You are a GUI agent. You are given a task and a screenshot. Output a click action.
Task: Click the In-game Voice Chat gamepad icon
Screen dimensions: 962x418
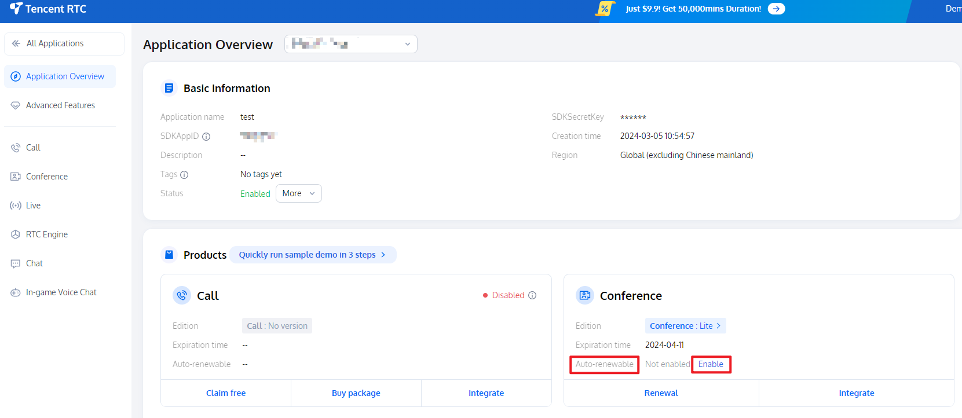[x=16, y=292]
